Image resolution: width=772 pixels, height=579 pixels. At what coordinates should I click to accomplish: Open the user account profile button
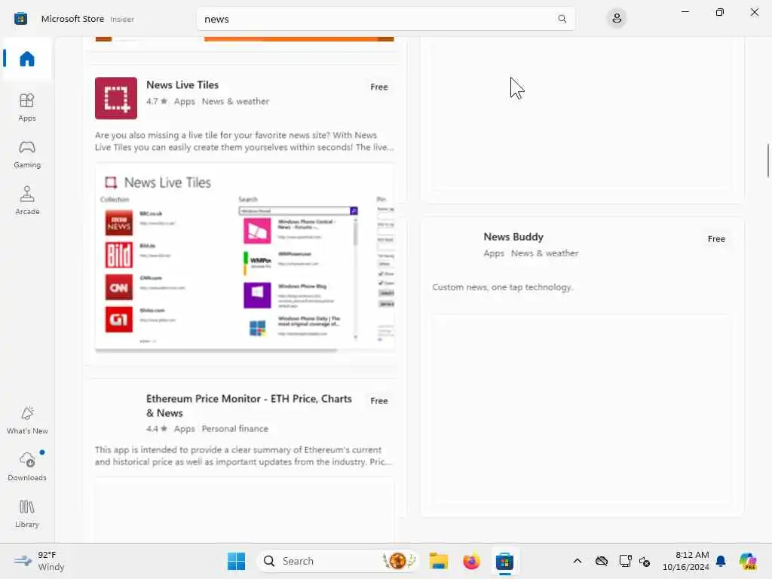coord(617,19)
